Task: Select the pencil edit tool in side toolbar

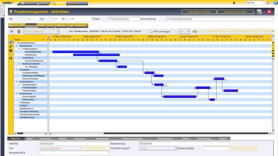Action: click(x=10, y=42)
